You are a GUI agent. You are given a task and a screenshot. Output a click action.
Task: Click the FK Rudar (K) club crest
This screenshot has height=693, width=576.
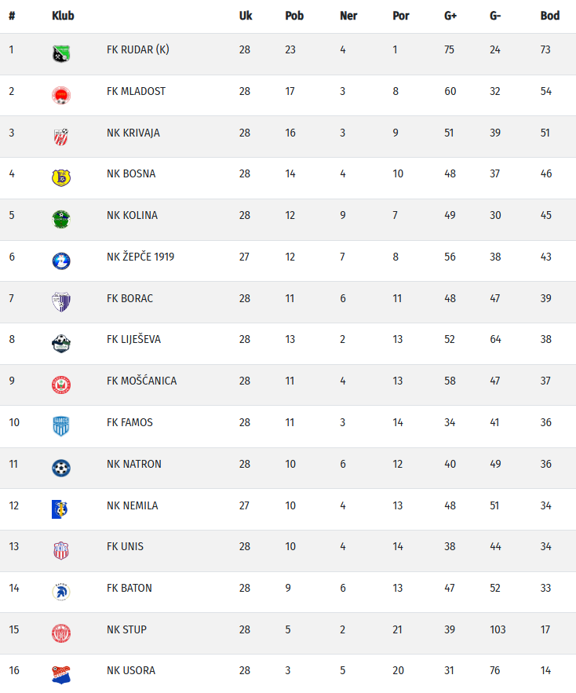pos(60,53)
